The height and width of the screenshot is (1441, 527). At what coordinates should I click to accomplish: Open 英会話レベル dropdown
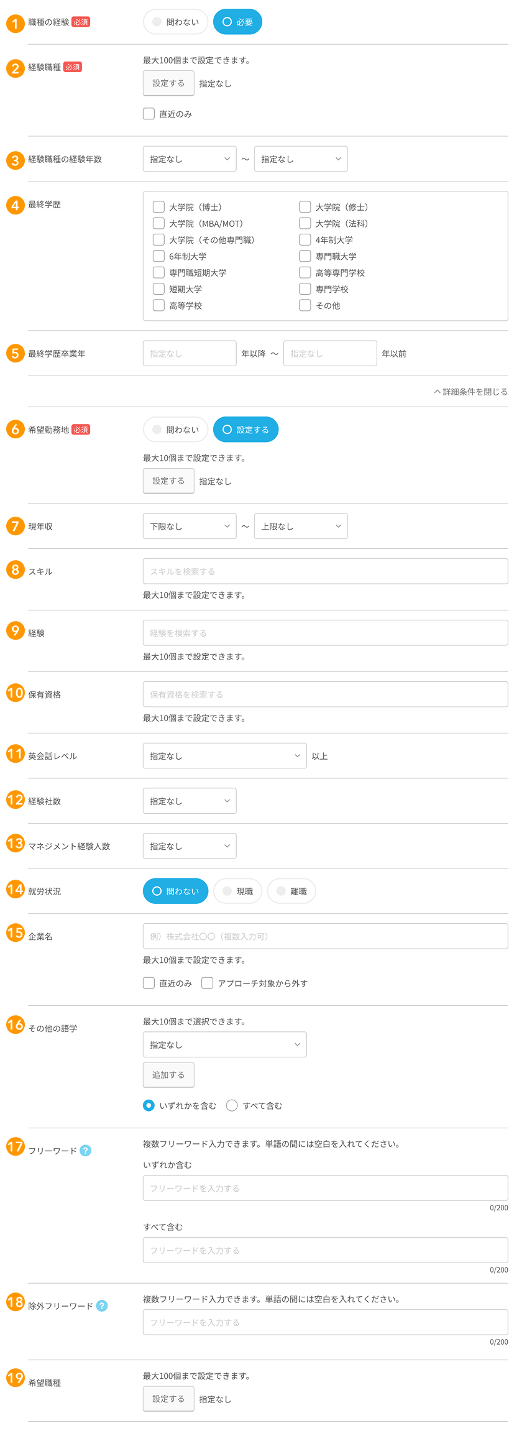coord(224,756)
